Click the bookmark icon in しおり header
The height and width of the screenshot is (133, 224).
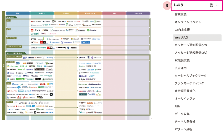(x=211, y=5)
